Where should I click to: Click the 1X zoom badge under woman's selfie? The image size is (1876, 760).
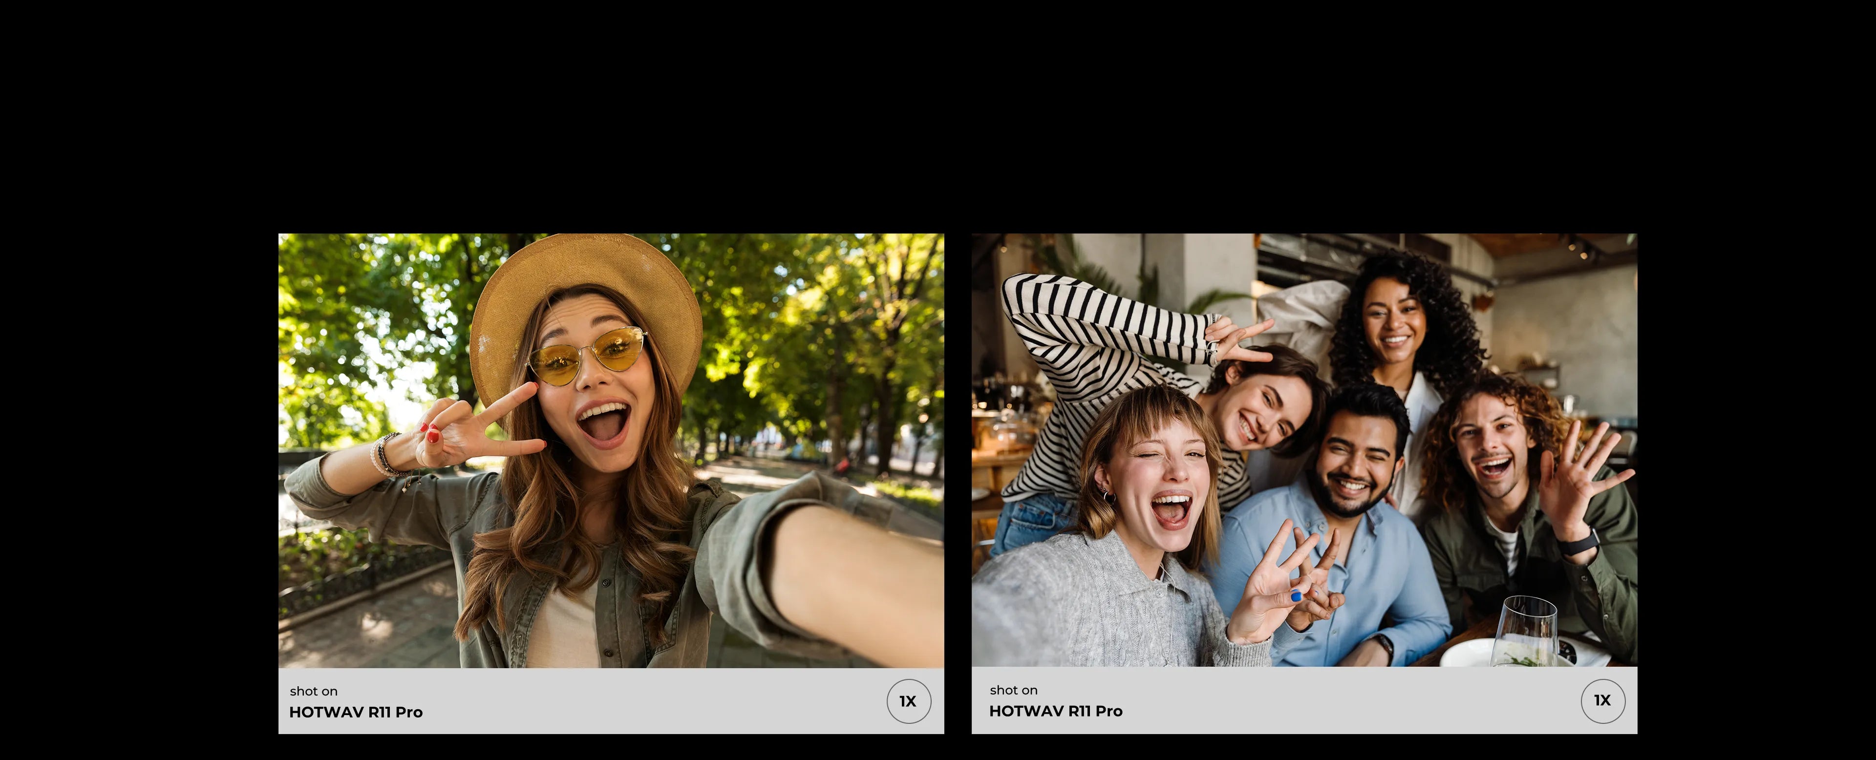pyautogui.click(x=908, y=701)
